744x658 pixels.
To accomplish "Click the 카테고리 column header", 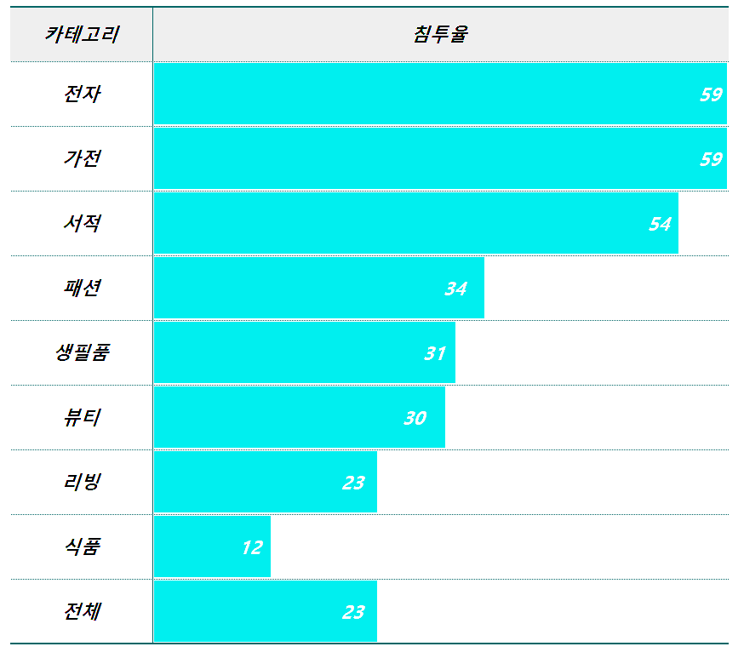I will 82,35.
